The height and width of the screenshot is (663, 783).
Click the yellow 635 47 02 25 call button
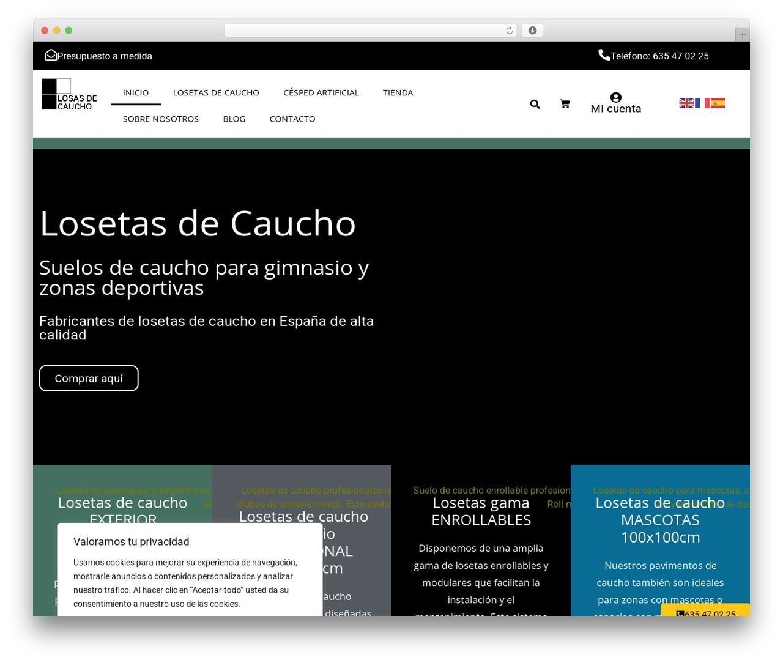(705, 610)
